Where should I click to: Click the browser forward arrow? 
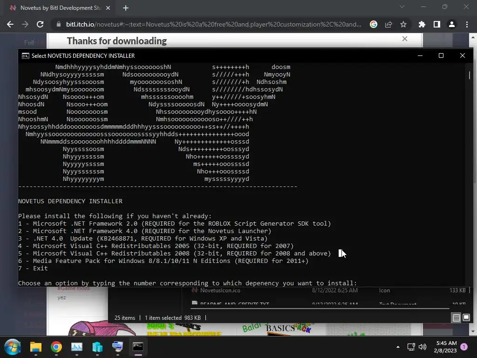25,24
